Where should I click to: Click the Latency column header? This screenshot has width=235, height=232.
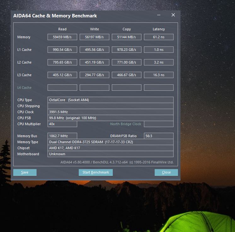coord(159,29)
